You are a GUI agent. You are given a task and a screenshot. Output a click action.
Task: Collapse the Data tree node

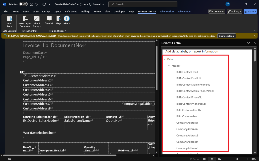click(165, 59)
